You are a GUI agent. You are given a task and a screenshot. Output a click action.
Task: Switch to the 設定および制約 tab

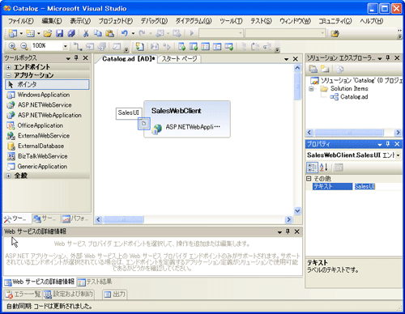pyautogui.click(x=69, y=294)
